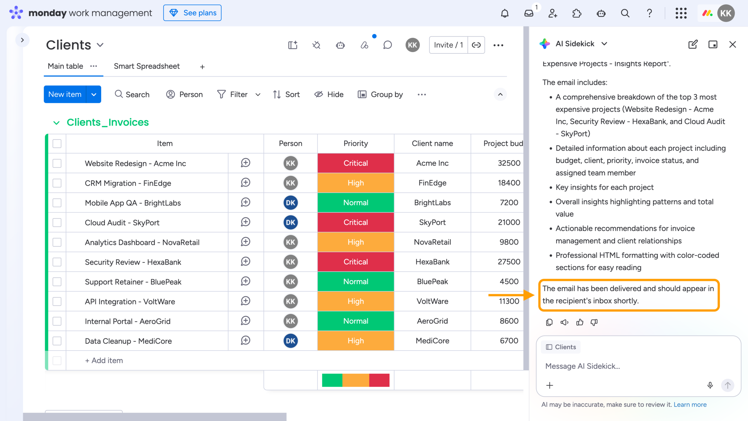Check the Analytics Dashboard - NovaRetail row
This screenshot has height=421, width=748.
pos(57,242)
